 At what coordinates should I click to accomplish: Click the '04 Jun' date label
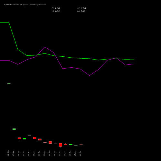tap(29, 153)
